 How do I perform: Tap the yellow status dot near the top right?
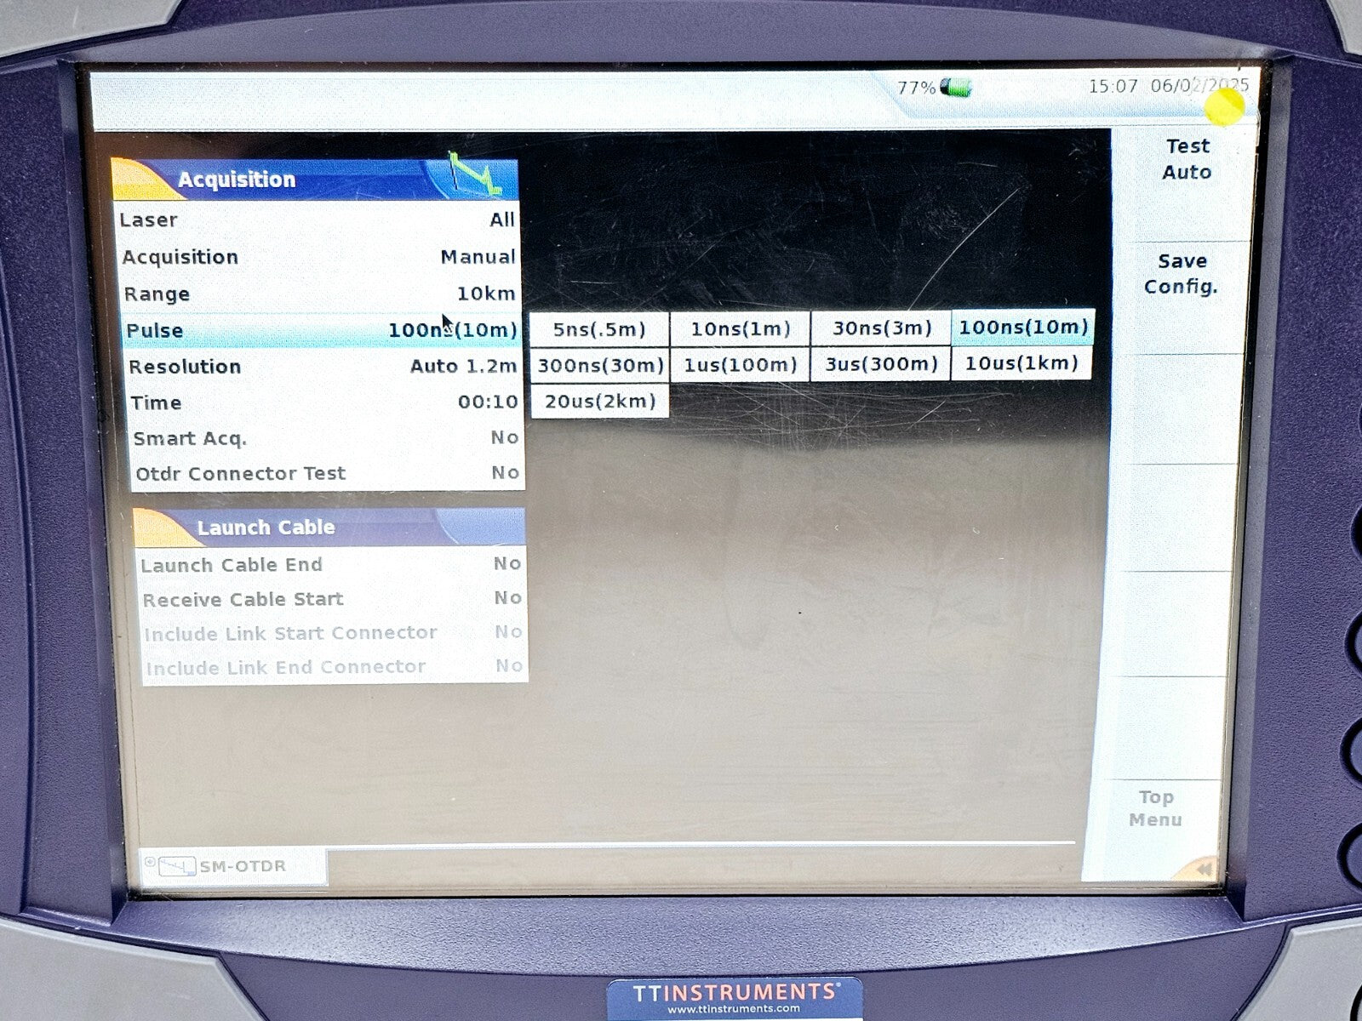pos(1223,106)
